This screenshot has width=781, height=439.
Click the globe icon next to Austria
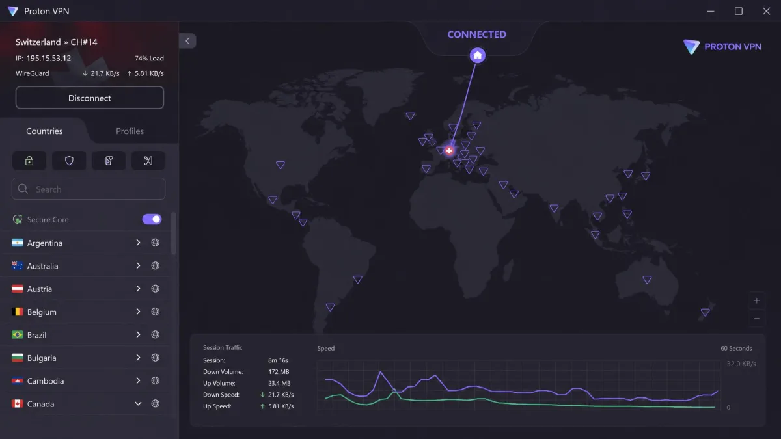click(x=156, y=289)
